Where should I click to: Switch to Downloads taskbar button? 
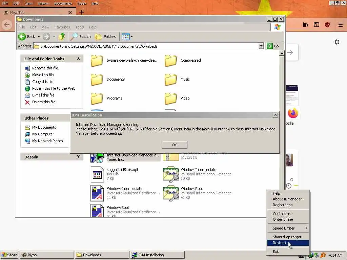(x=102, y=255)
